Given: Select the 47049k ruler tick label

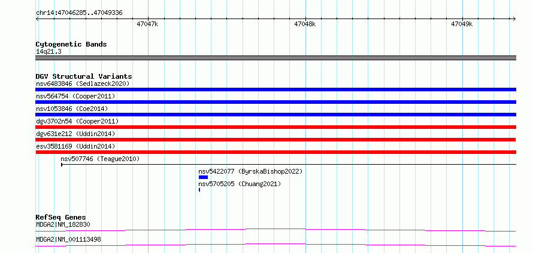Looking at the screenshot, I should click(x=462, y=24).
